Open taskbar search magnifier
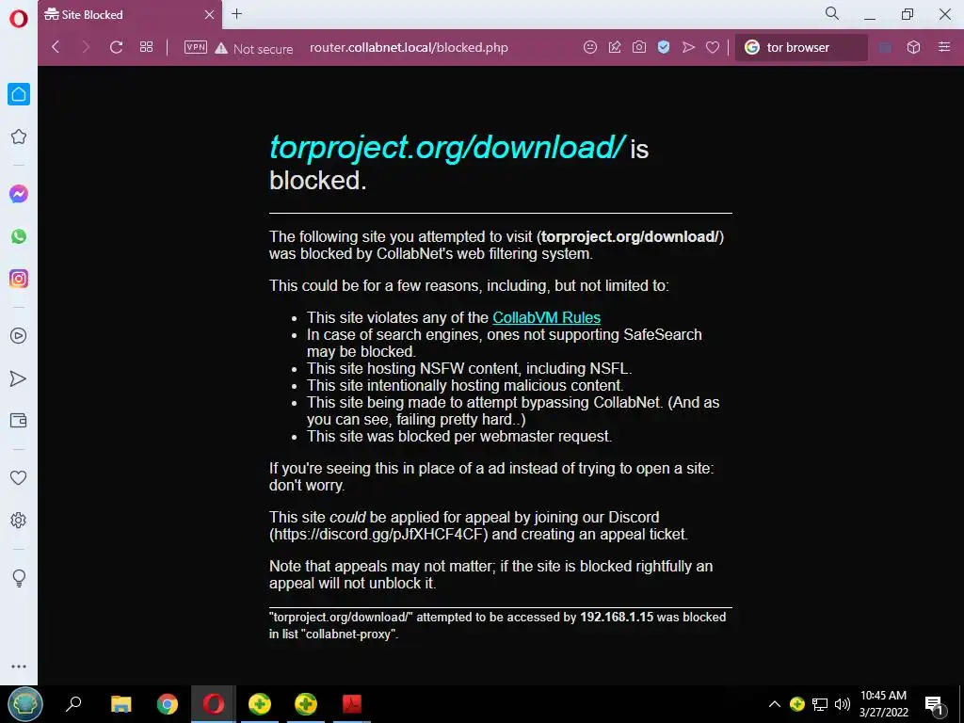This screenshot has width=964, height=723. [x=73, y=704]
